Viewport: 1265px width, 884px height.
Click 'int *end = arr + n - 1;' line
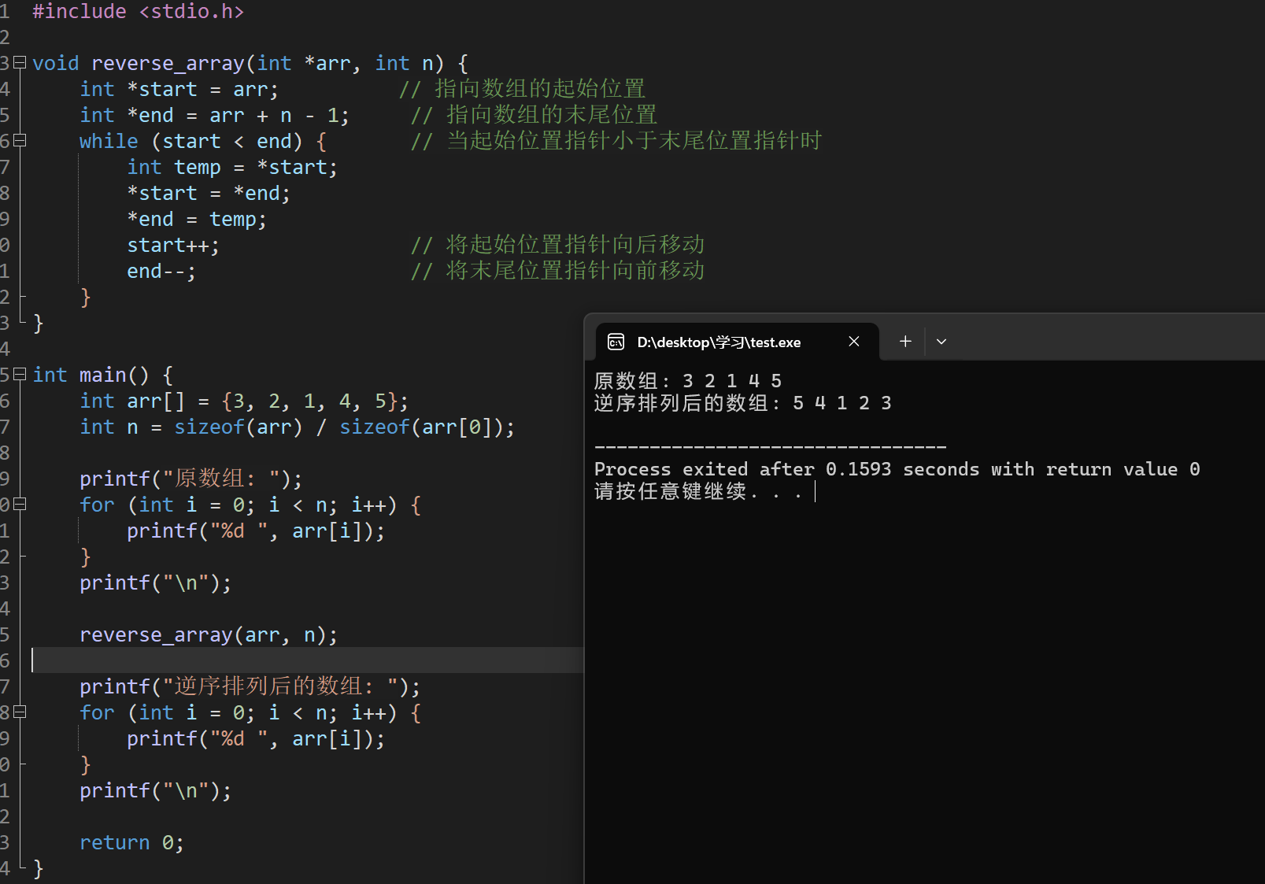click(214, 115)
